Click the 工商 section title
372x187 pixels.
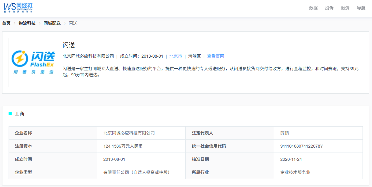(19, 113)
